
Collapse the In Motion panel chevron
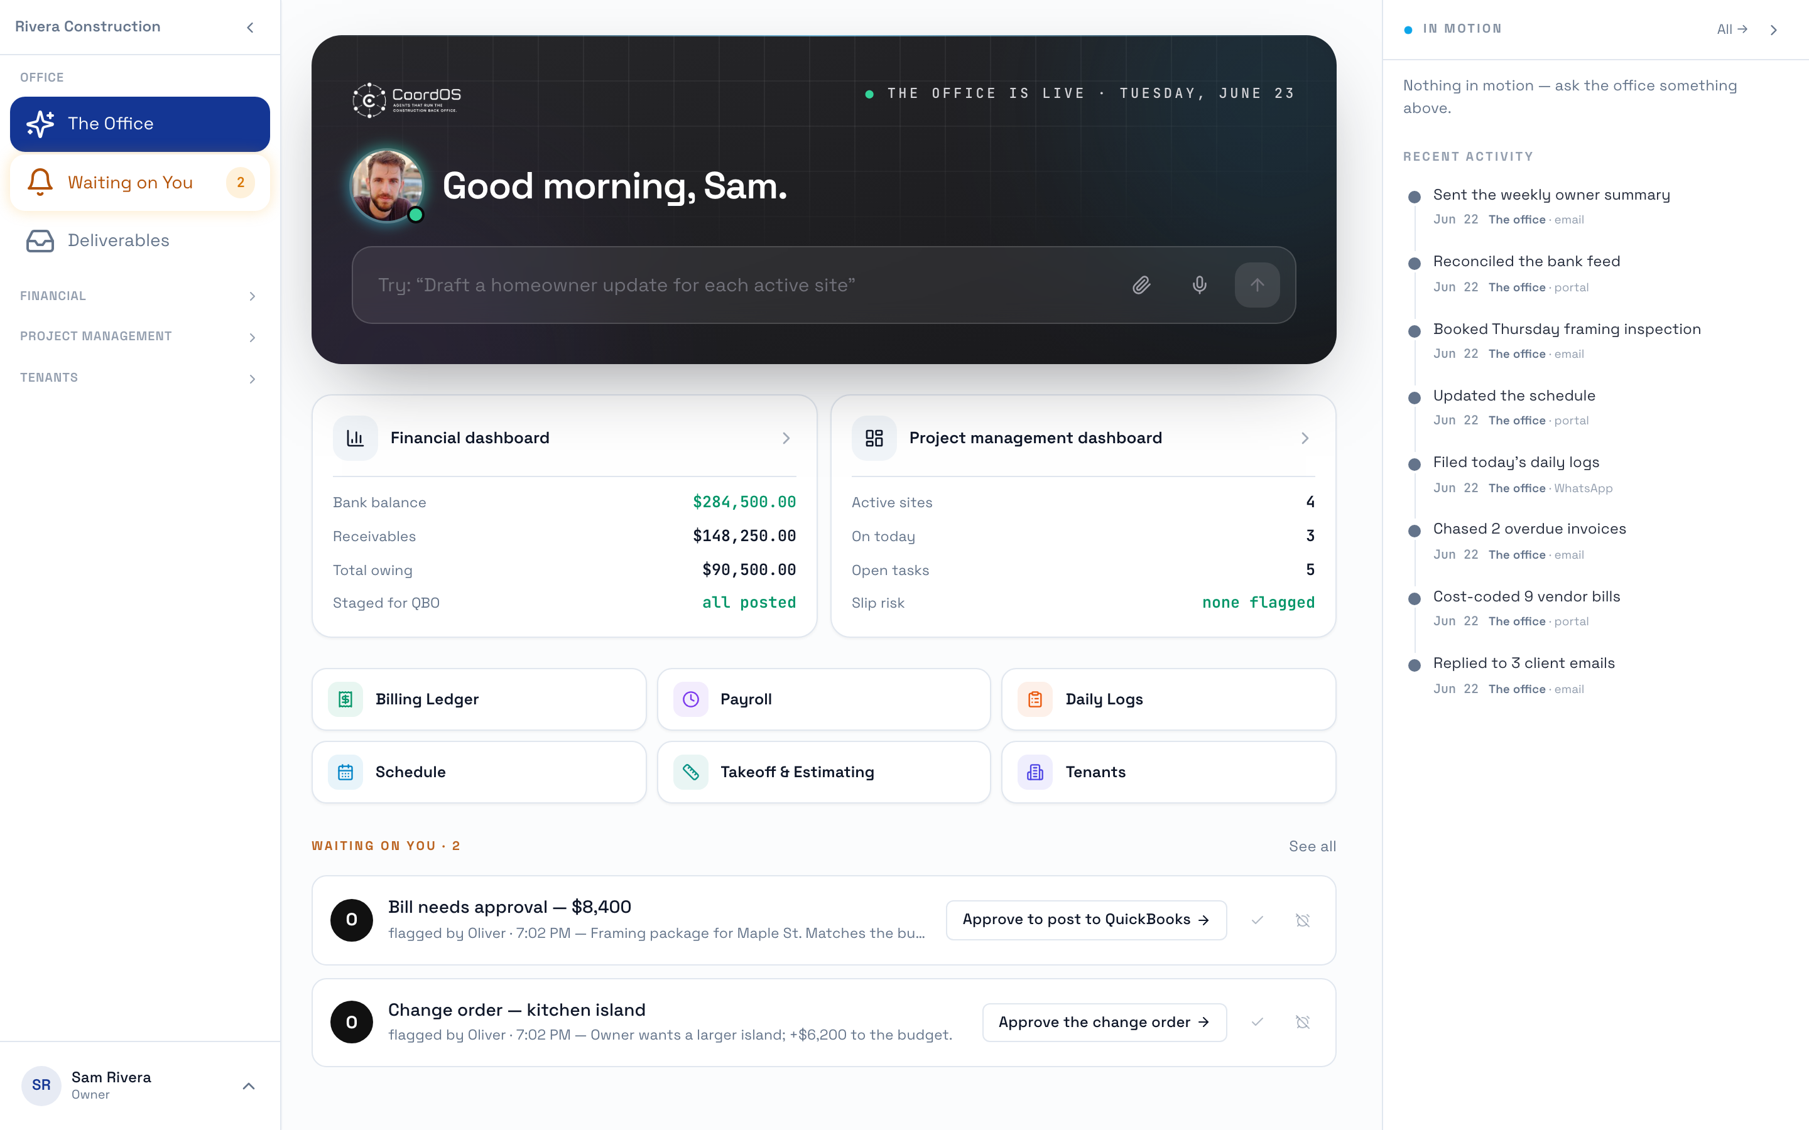pos(1773,30)
